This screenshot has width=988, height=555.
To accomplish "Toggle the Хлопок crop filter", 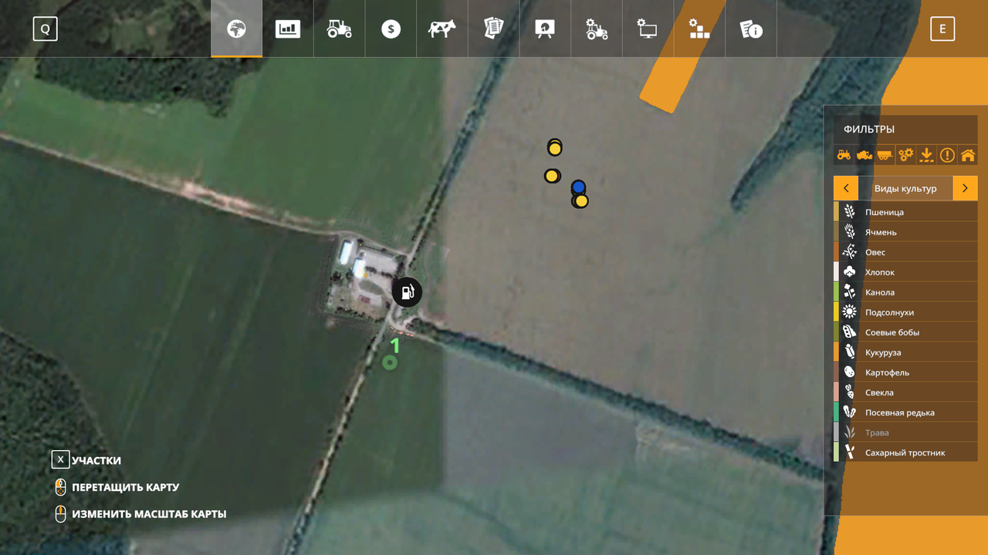I will pos(905,272).
